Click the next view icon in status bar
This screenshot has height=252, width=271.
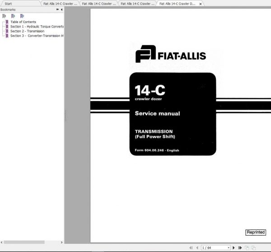click(253, 247)
